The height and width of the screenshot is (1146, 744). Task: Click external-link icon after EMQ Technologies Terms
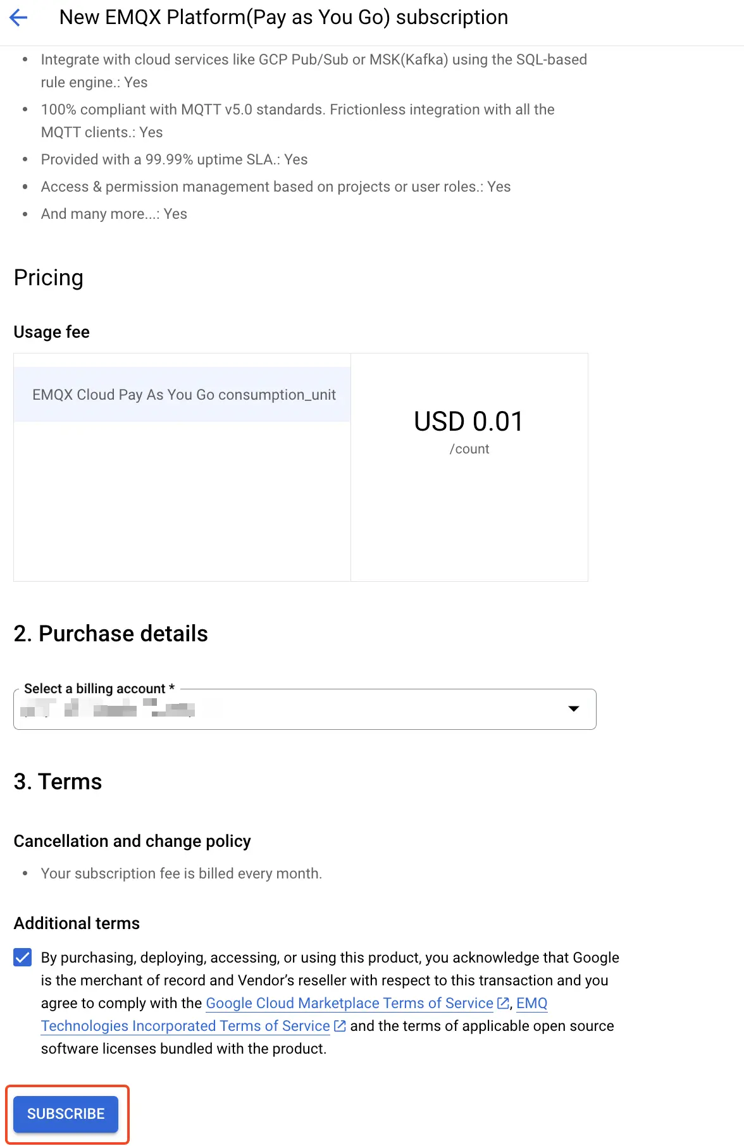[340, 1026]
